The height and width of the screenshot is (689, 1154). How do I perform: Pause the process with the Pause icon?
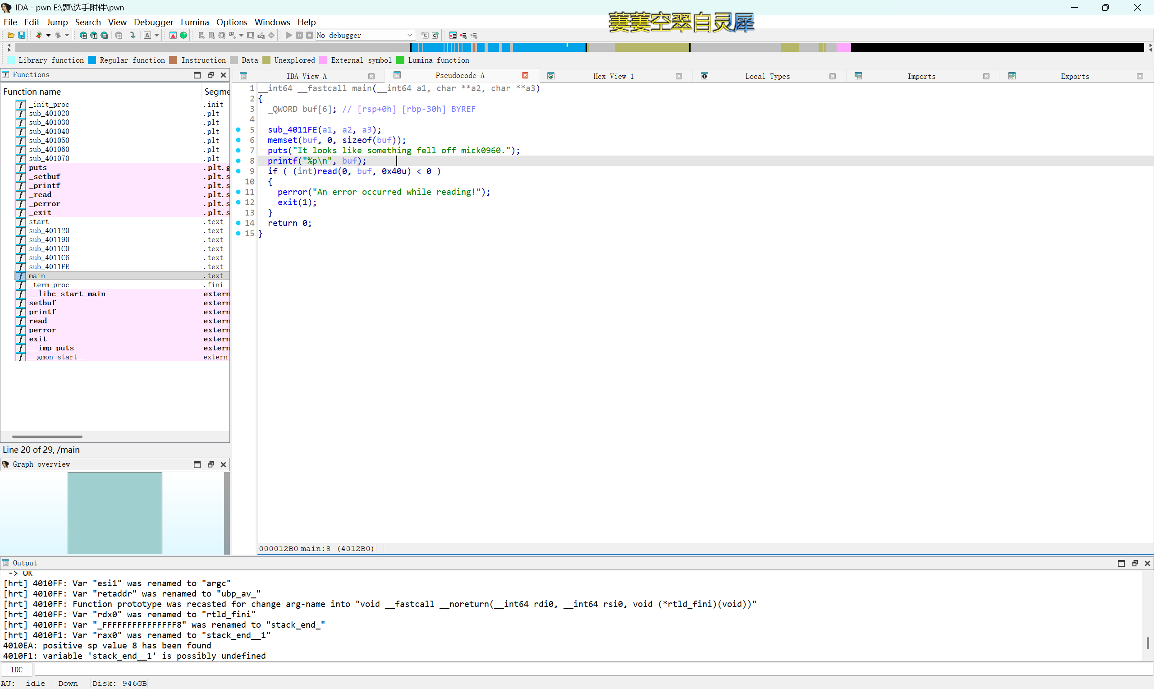point(299,35)
